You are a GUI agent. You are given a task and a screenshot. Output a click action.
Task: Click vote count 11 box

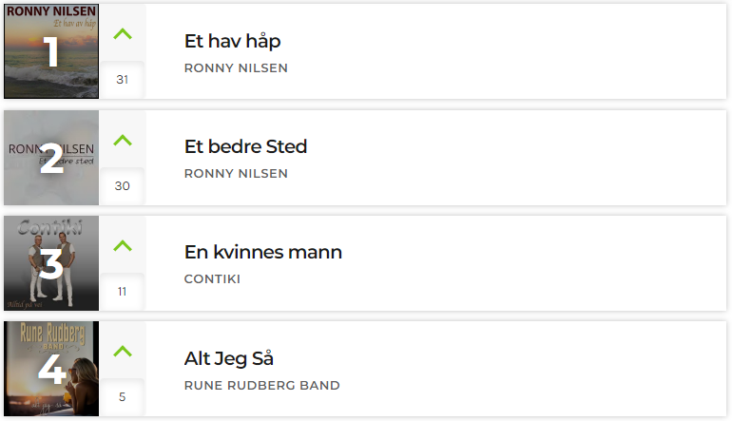pos(123,292)
